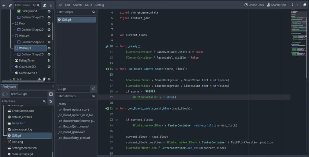309x157 pixels.
Task: Collapse the WallRight node in the scene tree
Action: click(x=13, y=48)
